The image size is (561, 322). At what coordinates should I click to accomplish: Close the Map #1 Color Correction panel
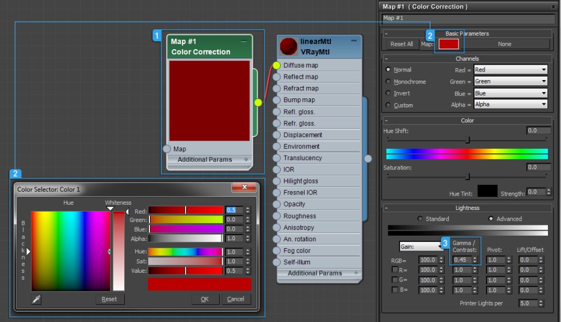[553, 7]
